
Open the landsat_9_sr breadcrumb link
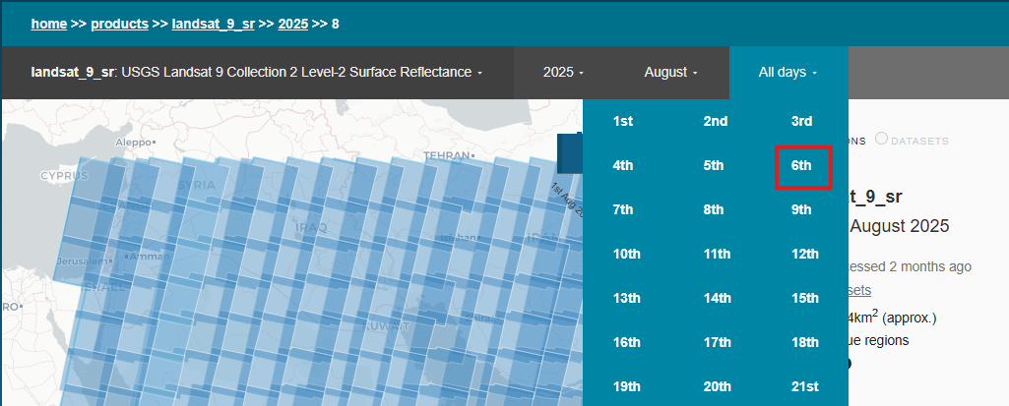213,25
